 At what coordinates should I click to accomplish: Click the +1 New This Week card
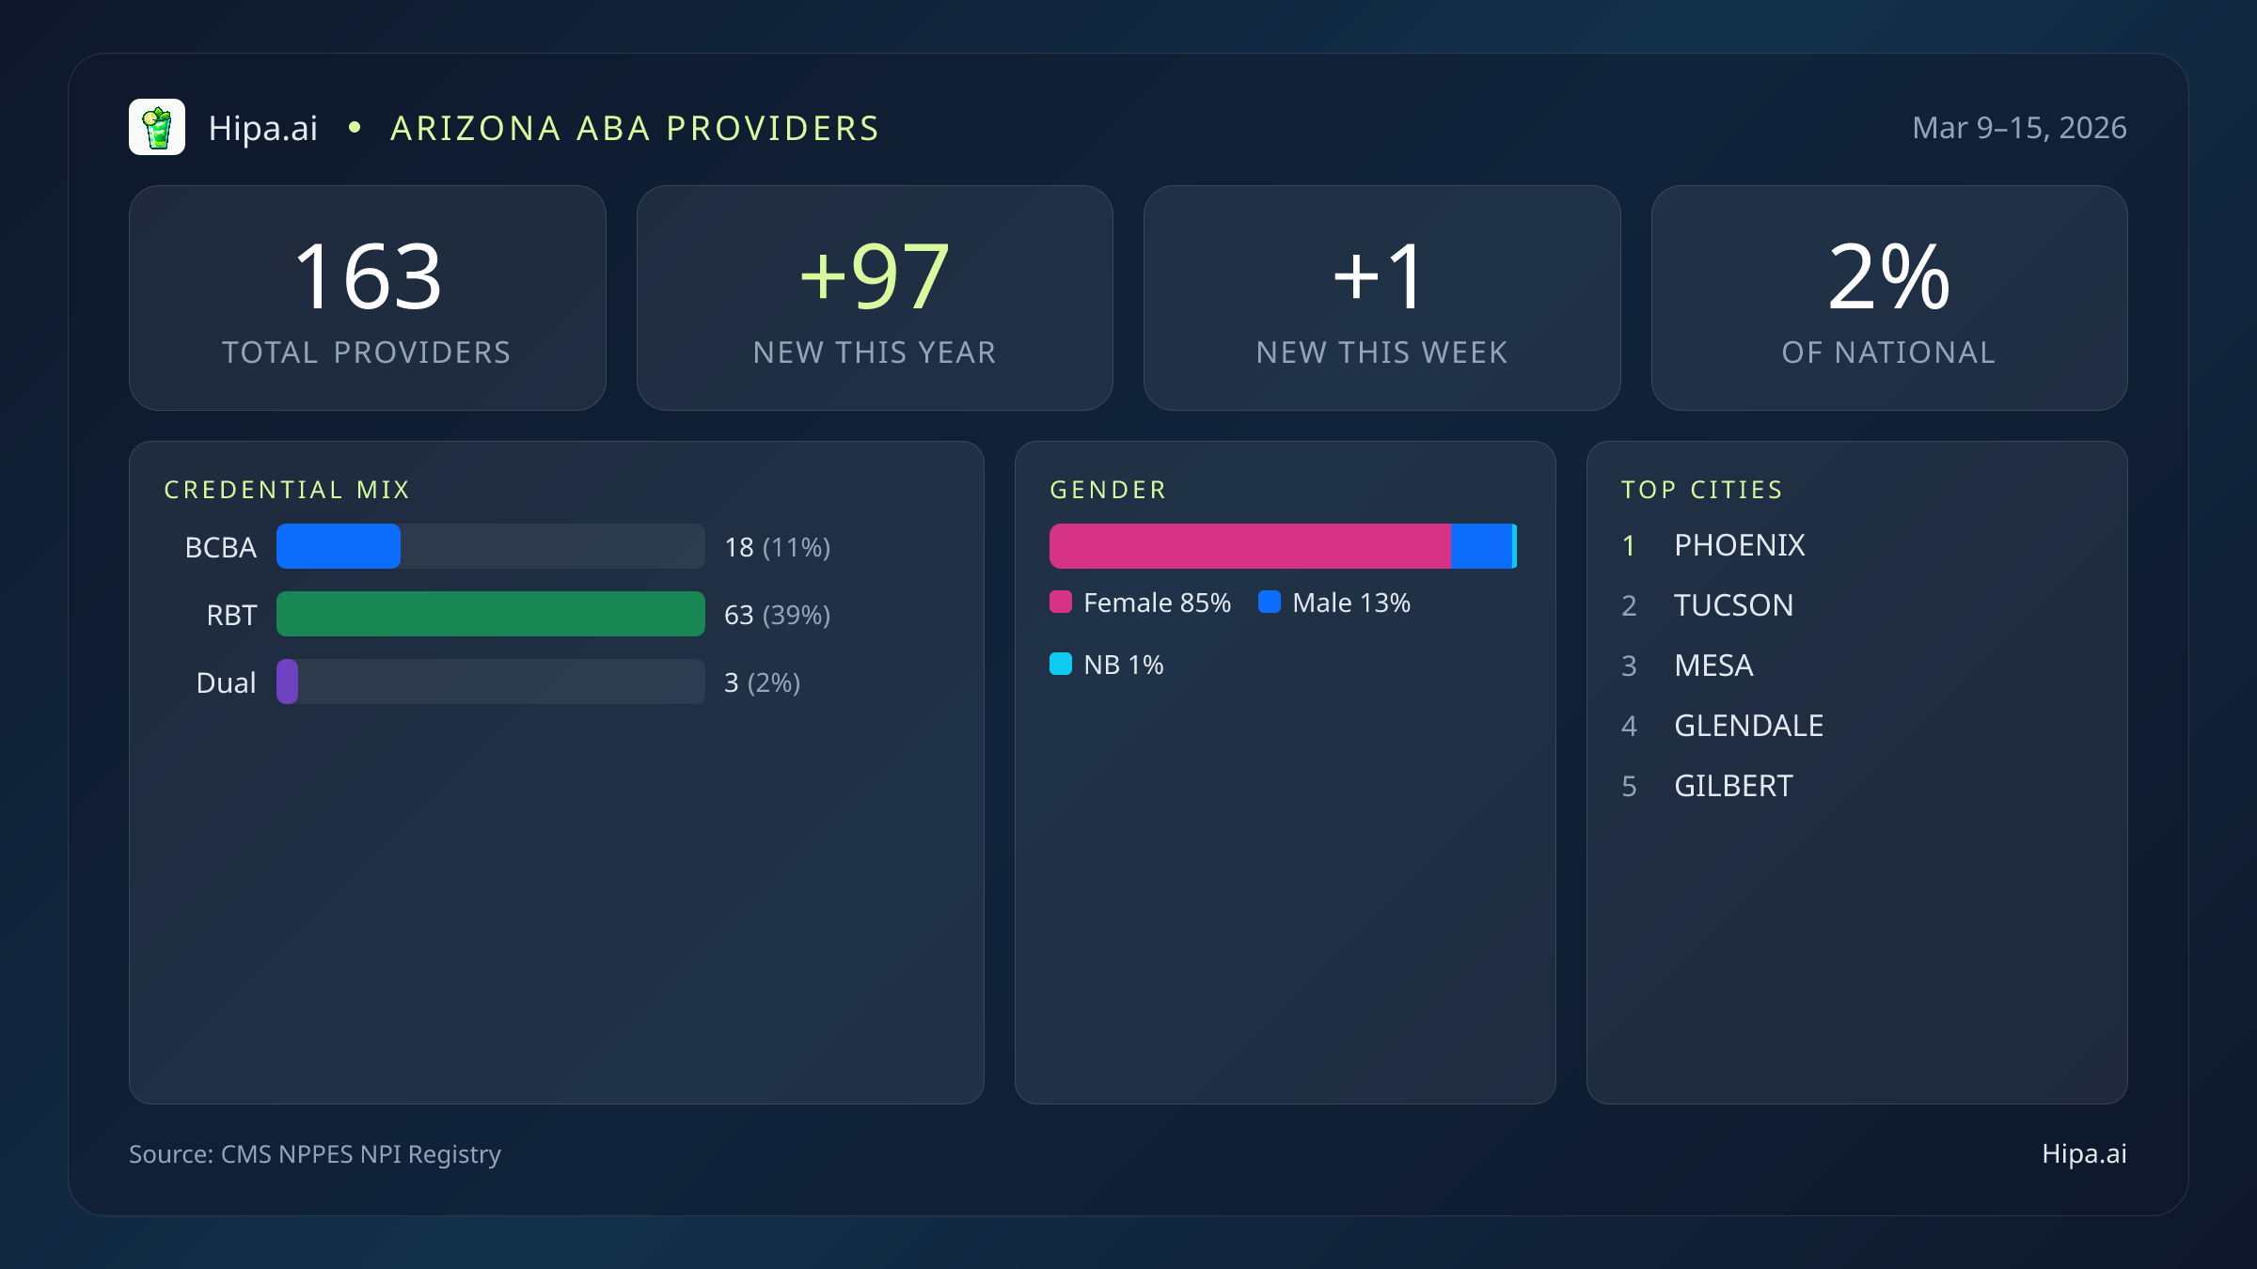[1381, 297]
